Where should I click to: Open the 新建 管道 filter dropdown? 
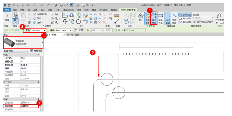point(16,51)
